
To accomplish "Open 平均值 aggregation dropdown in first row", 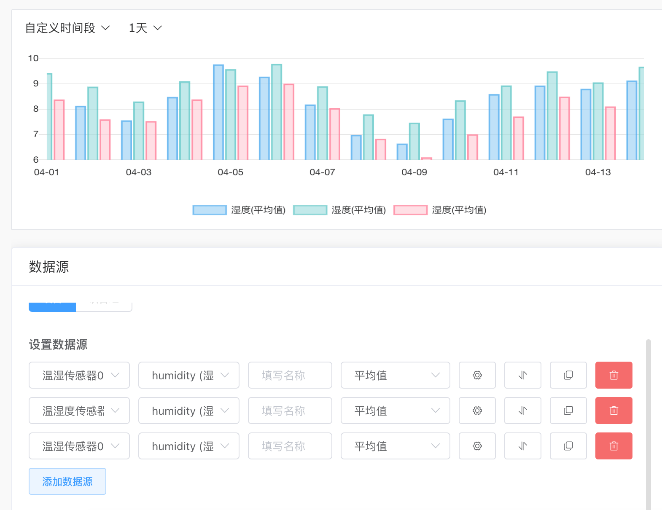I will pos(395,375).
